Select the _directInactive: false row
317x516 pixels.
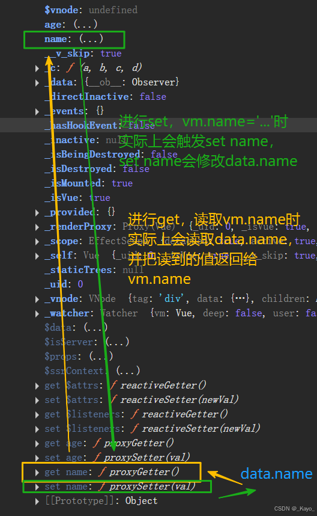point(106,97)
